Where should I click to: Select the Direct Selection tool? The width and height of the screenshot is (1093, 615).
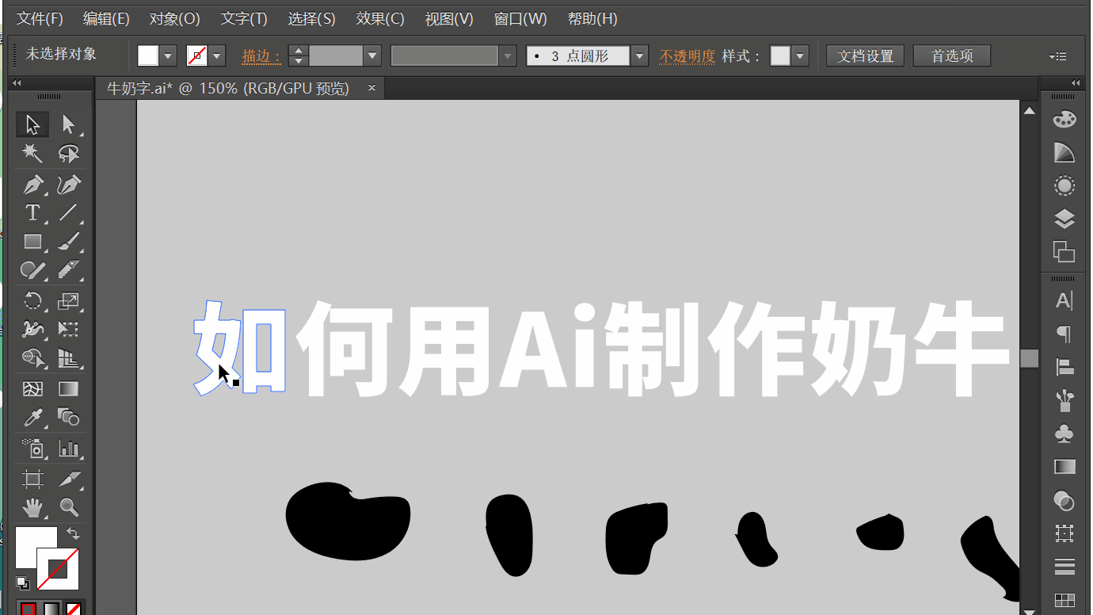coord(68,124)
